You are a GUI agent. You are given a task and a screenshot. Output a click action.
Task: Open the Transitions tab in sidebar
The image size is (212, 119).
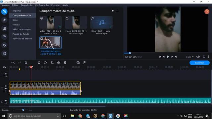(4, 28)
